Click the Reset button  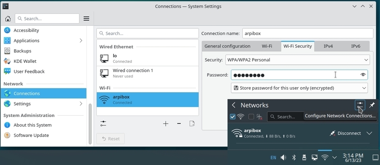coord(111,138)
